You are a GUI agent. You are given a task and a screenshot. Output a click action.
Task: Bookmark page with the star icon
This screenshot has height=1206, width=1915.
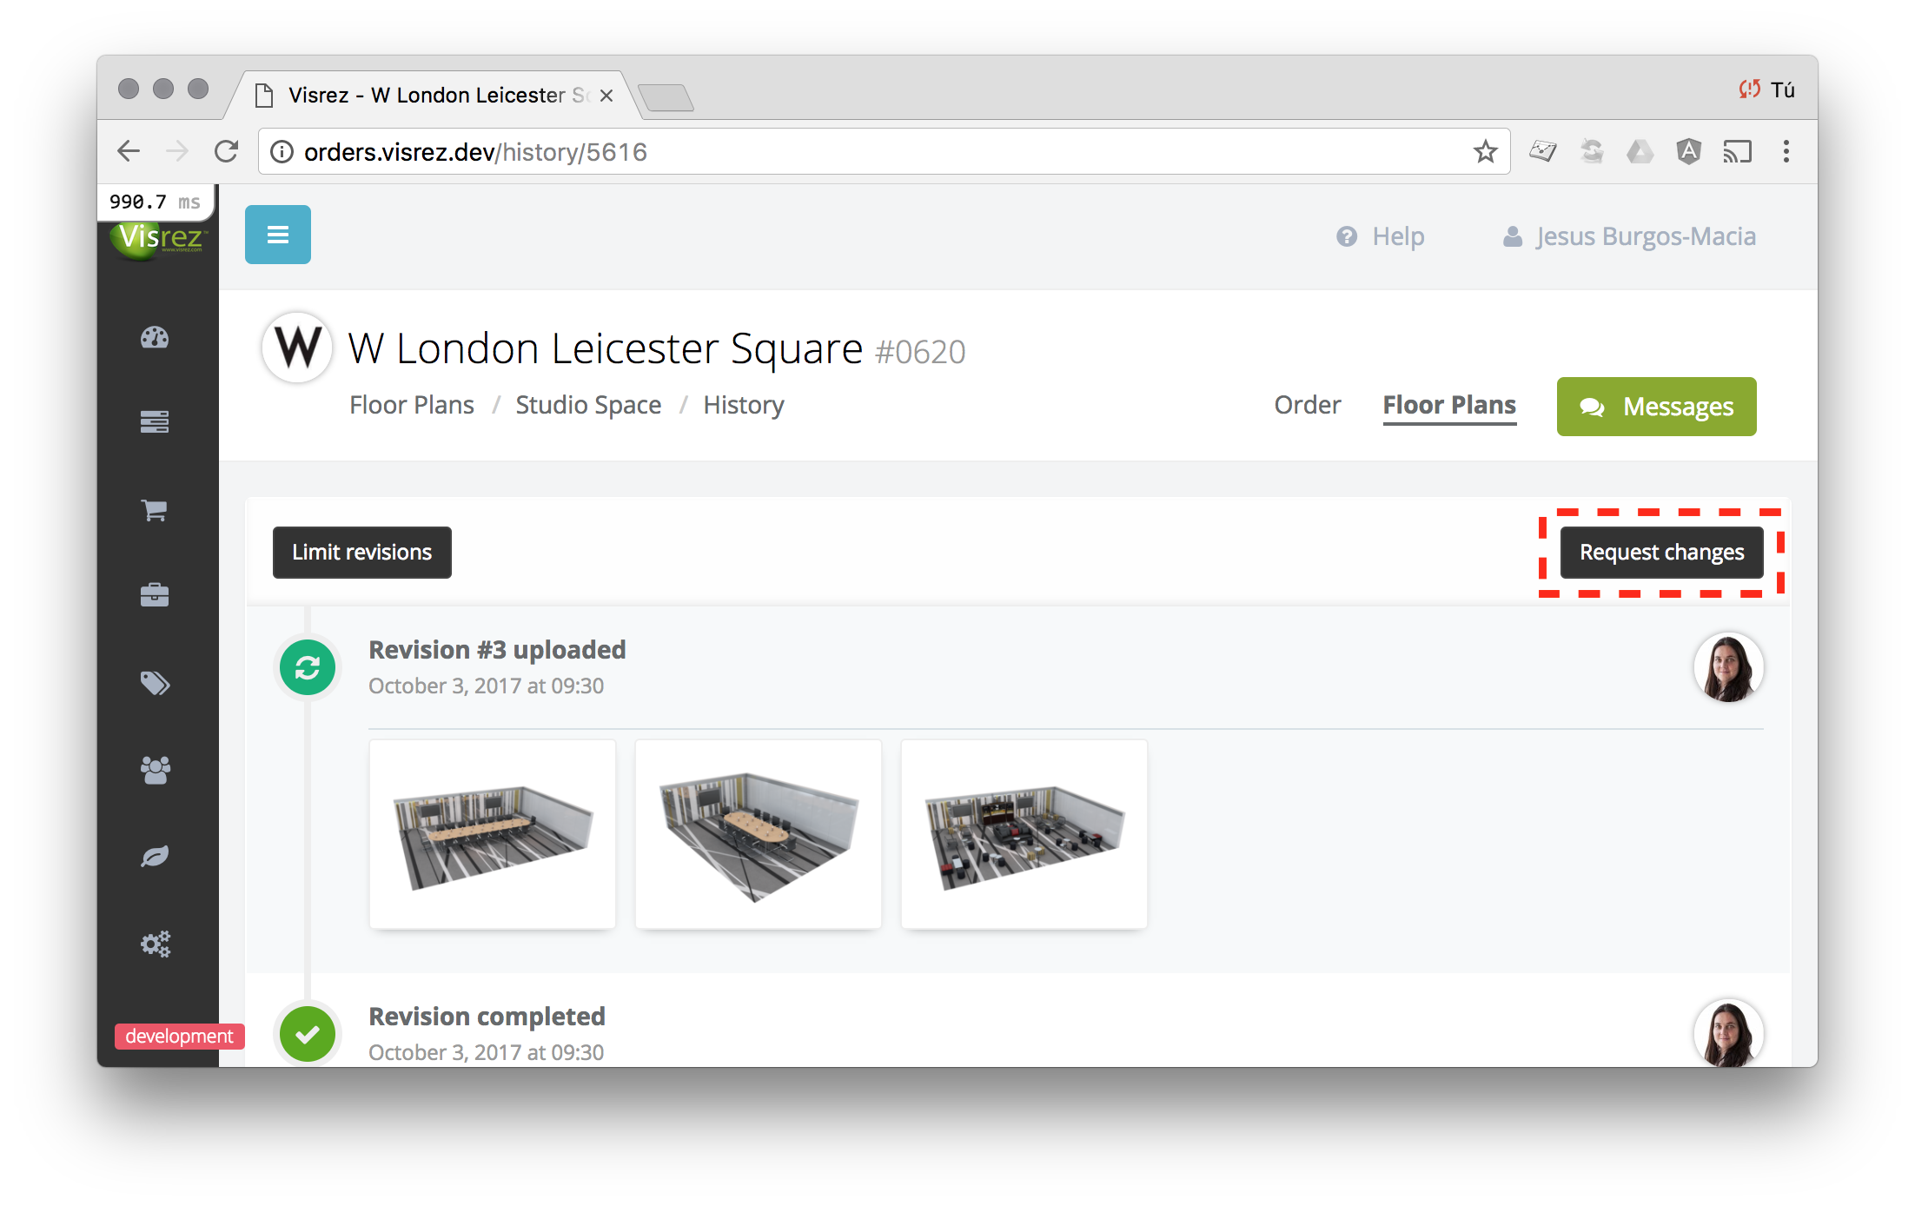[x=1486, y=151]
